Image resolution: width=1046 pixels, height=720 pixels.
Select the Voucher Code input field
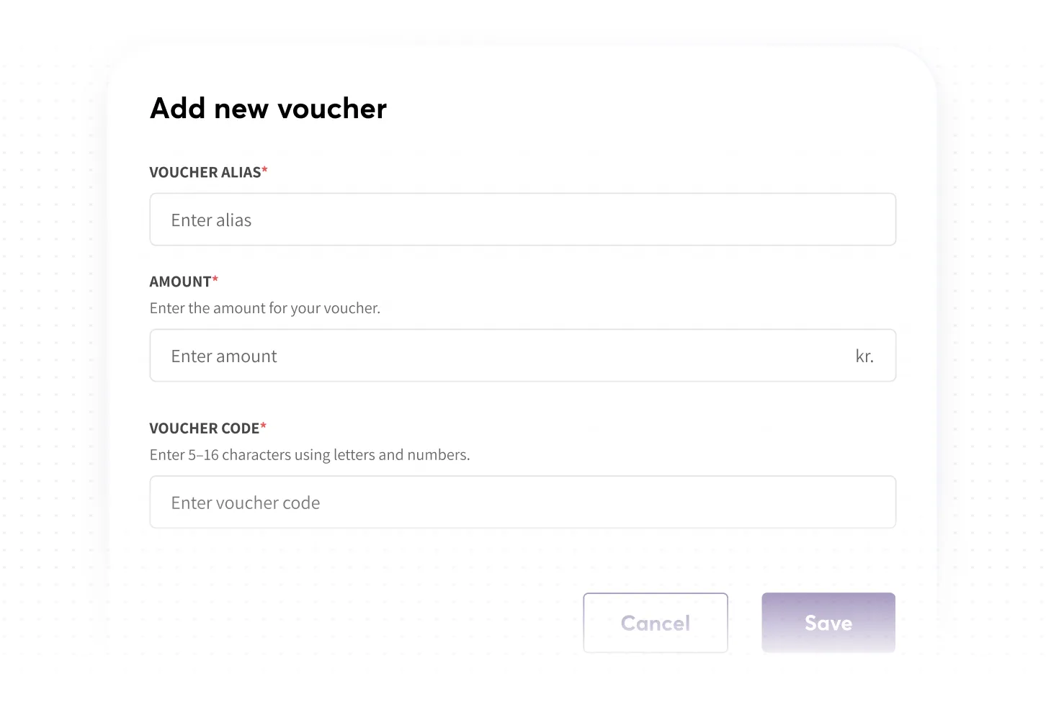(x=522, y=503)
